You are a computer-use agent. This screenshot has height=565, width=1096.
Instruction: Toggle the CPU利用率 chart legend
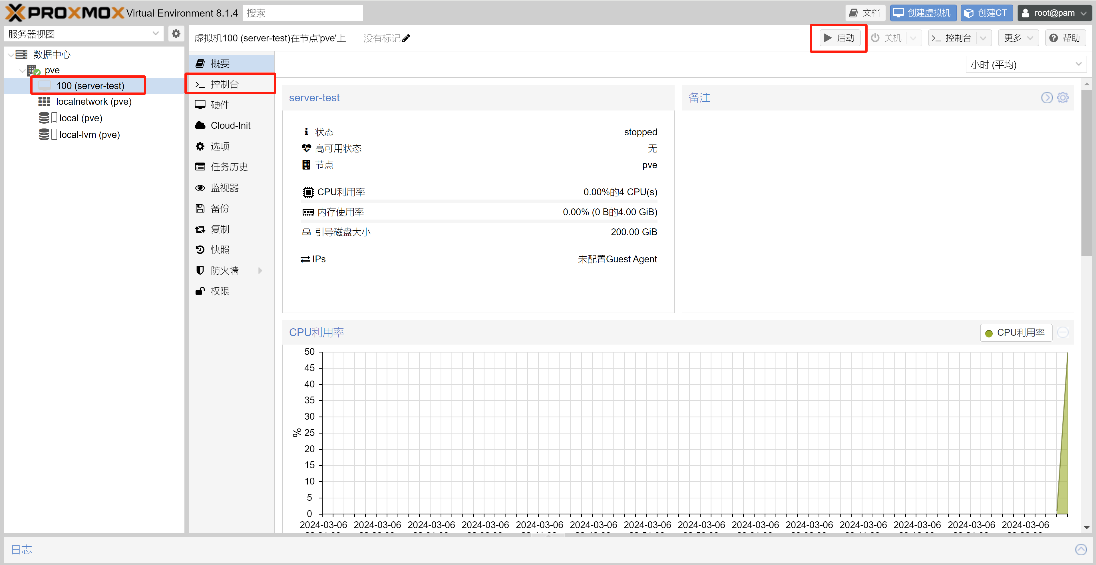click(1015, 333)
